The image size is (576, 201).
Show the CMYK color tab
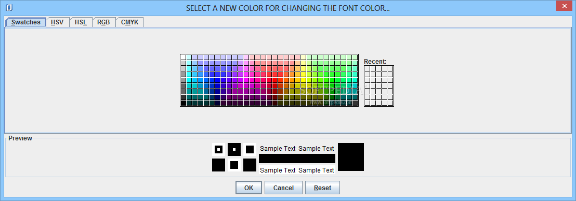[129, 22]
